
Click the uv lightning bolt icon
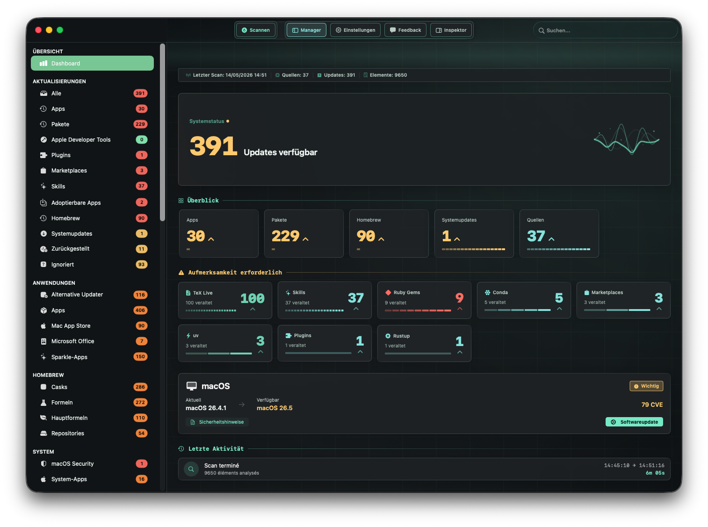click(x=188, y=336)
